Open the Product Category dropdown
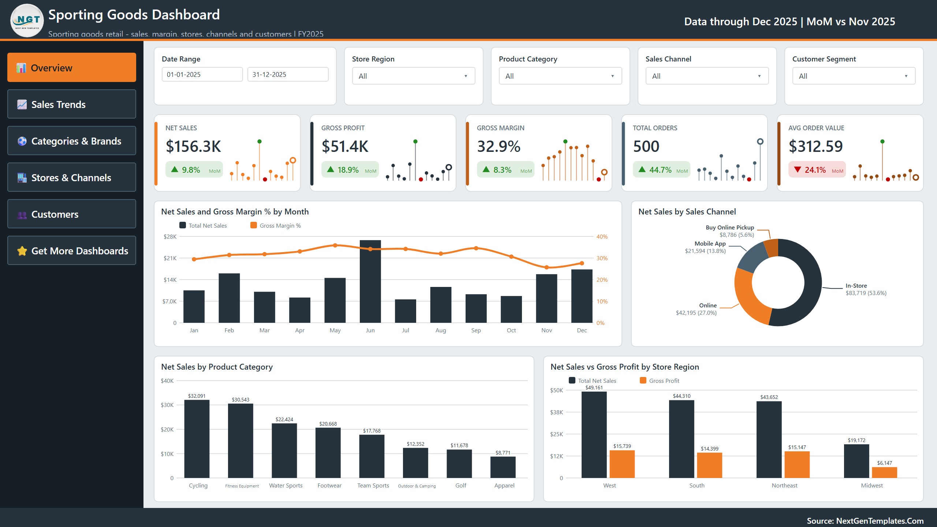The width and height of the screenshot is (937, 527). (x=560, y=76)
